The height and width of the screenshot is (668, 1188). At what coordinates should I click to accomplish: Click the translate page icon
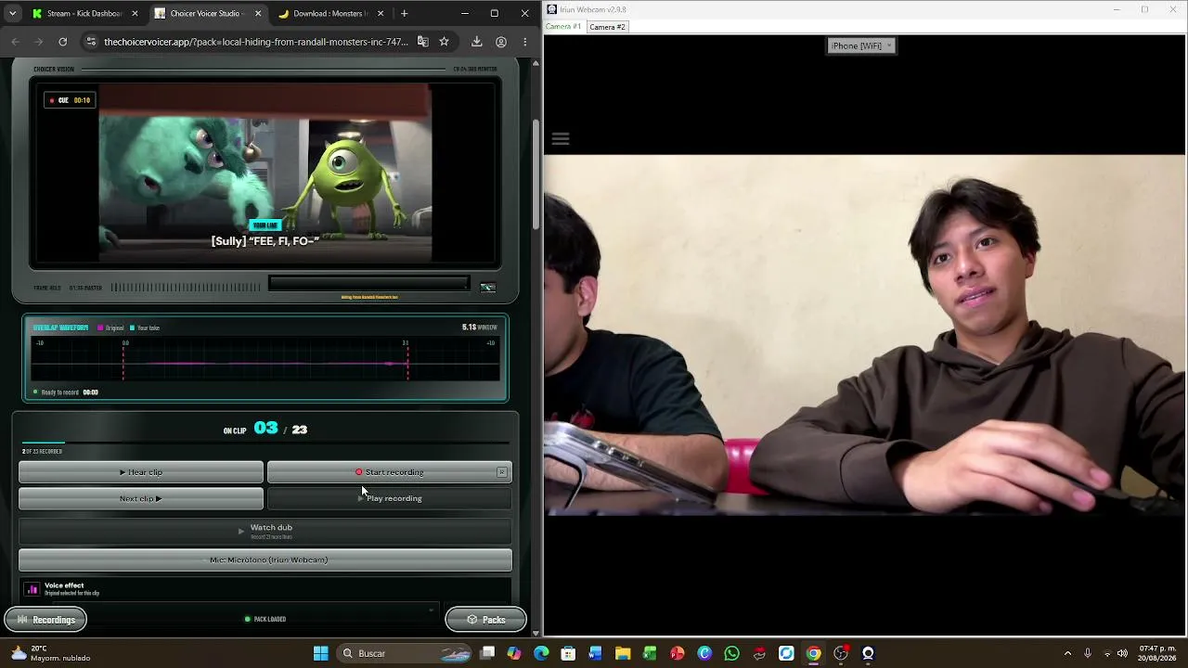coord(423,42)
